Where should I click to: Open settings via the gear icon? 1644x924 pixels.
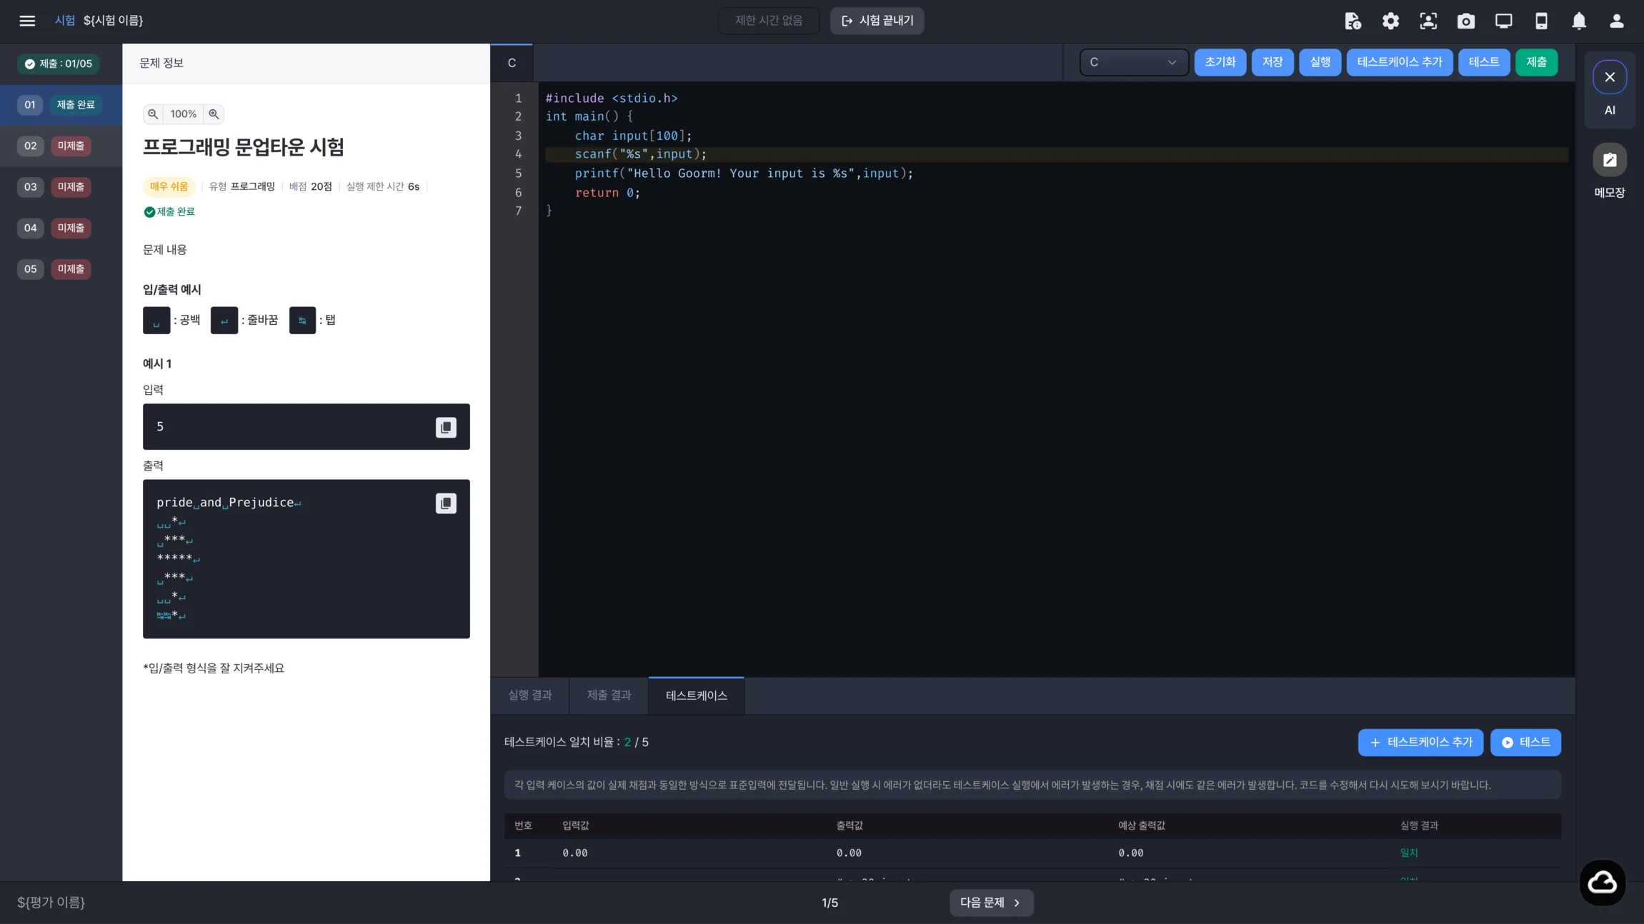coord(1390,21)
